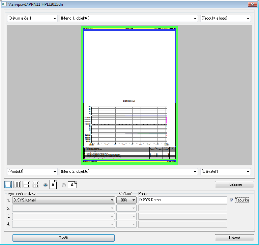Image resolution: width=259 pixels, height=245 pixels.
Task: Select the single-page layout icon
Action: [x=8, y=185]
